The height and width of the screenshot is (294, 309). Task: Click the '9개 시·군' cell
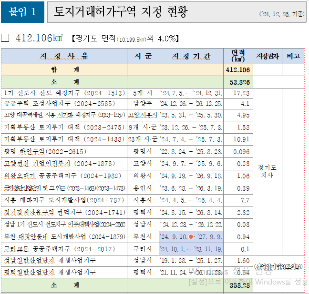143,127
